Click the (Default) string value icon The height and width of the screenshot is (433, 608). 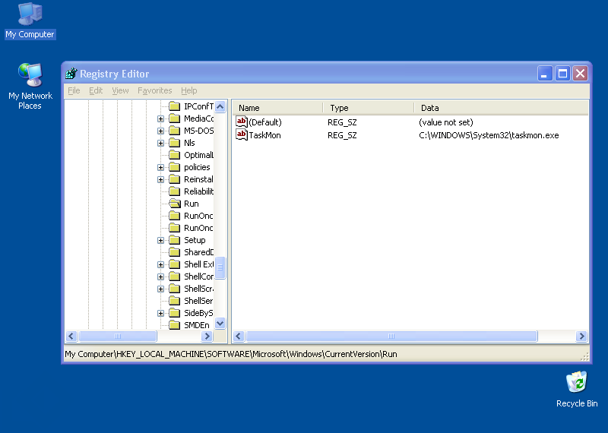tap(242, 122)
